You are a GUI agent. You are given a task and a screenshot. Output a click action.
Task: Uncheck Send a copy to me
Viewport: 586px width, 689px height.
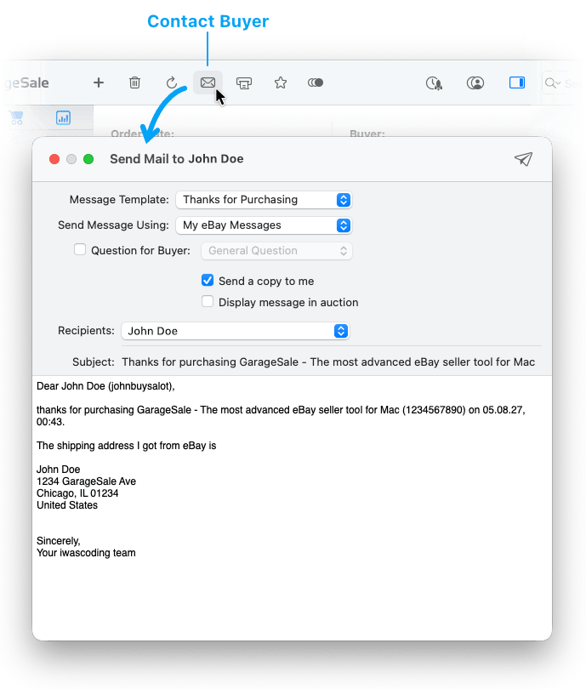point(208,281)
